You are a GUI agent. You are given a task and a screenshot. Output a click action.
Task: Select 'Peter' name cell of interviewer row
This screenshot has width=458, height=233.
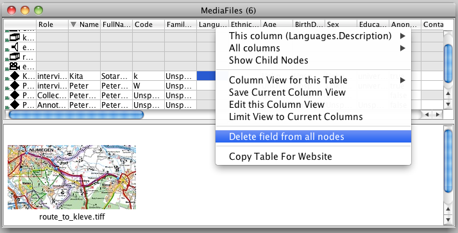click(x=85, y=86)
